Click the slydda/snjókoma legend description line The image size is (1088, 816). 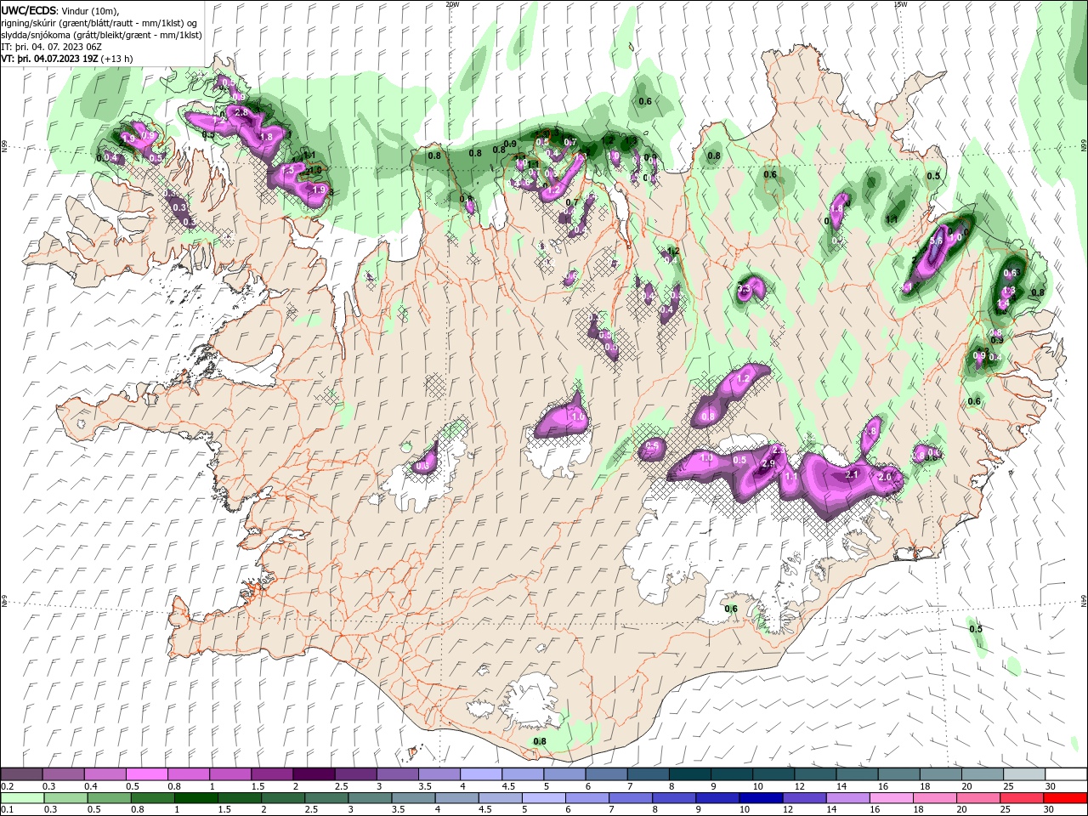click(x=101, y=35)
